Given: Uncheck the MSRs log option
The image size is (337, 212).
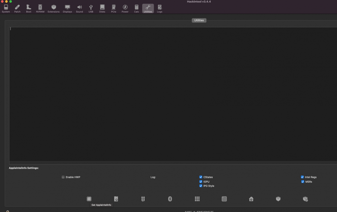Looking at the screenshot, I should 303,182.
